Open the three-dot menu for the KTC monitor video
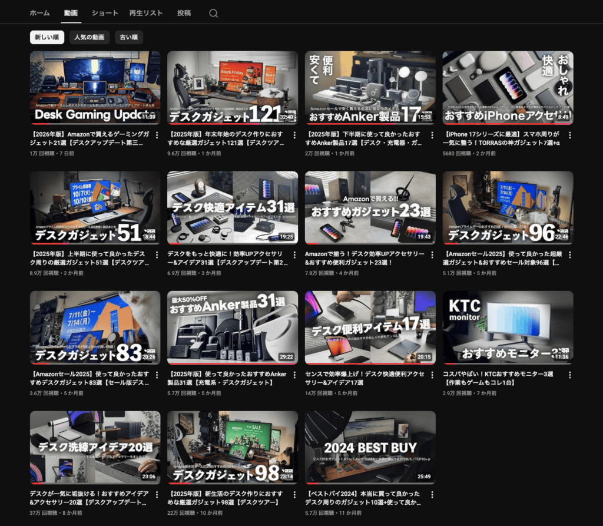 [x=569, y=374]
